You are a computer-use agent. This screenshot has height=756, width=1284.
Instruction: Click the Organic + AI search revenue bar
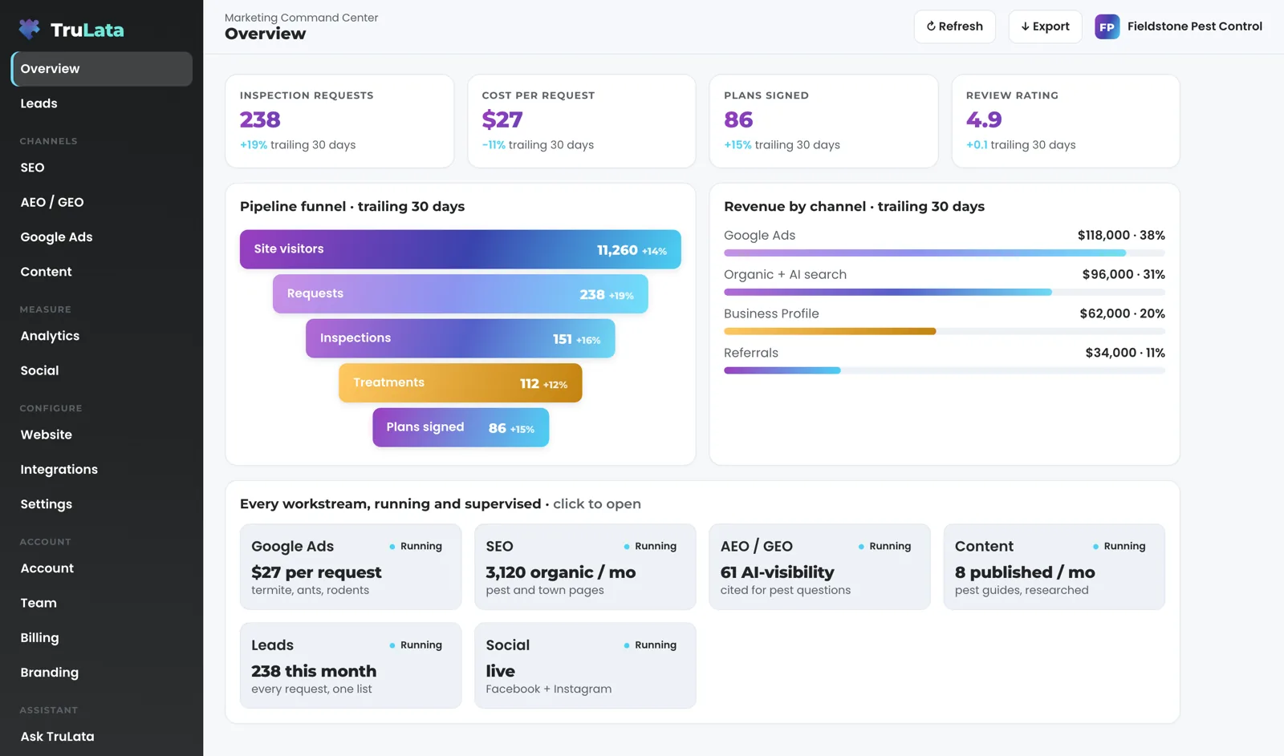pos(945,292)
